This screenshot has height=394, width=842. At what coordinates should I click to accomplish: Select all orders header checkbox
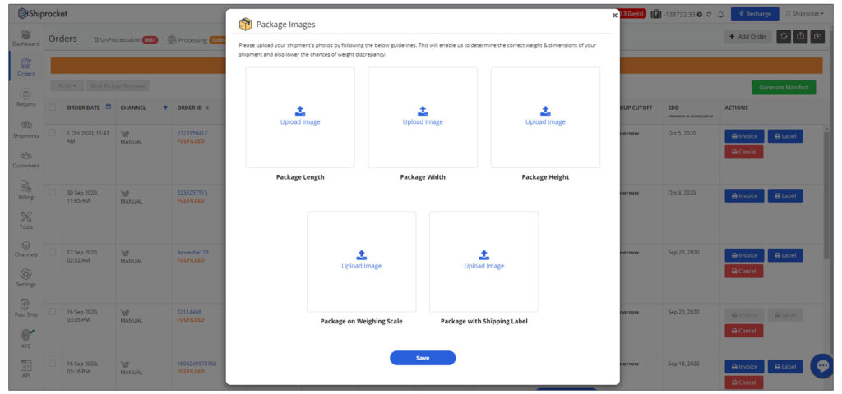tap(53, 108)
